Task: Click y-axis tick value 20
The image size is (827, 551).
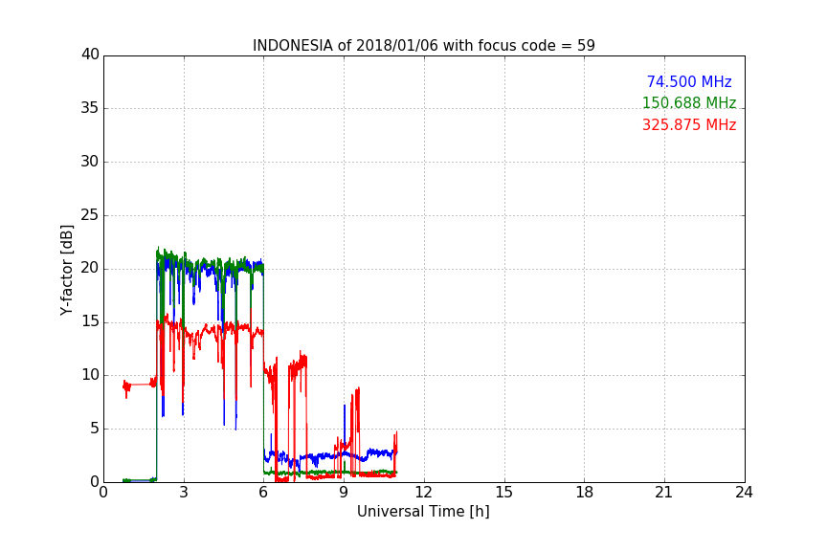Action: (x=90, y=268)
